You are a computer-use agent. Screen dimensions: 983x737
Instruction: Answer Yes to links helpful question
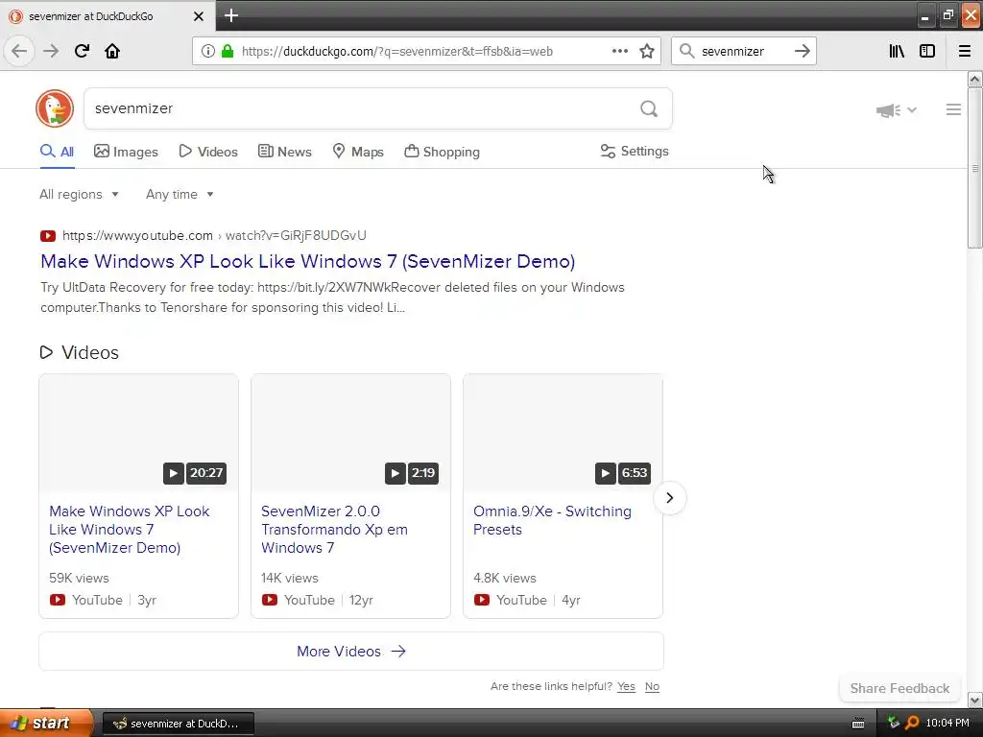[x=626, y=686]
